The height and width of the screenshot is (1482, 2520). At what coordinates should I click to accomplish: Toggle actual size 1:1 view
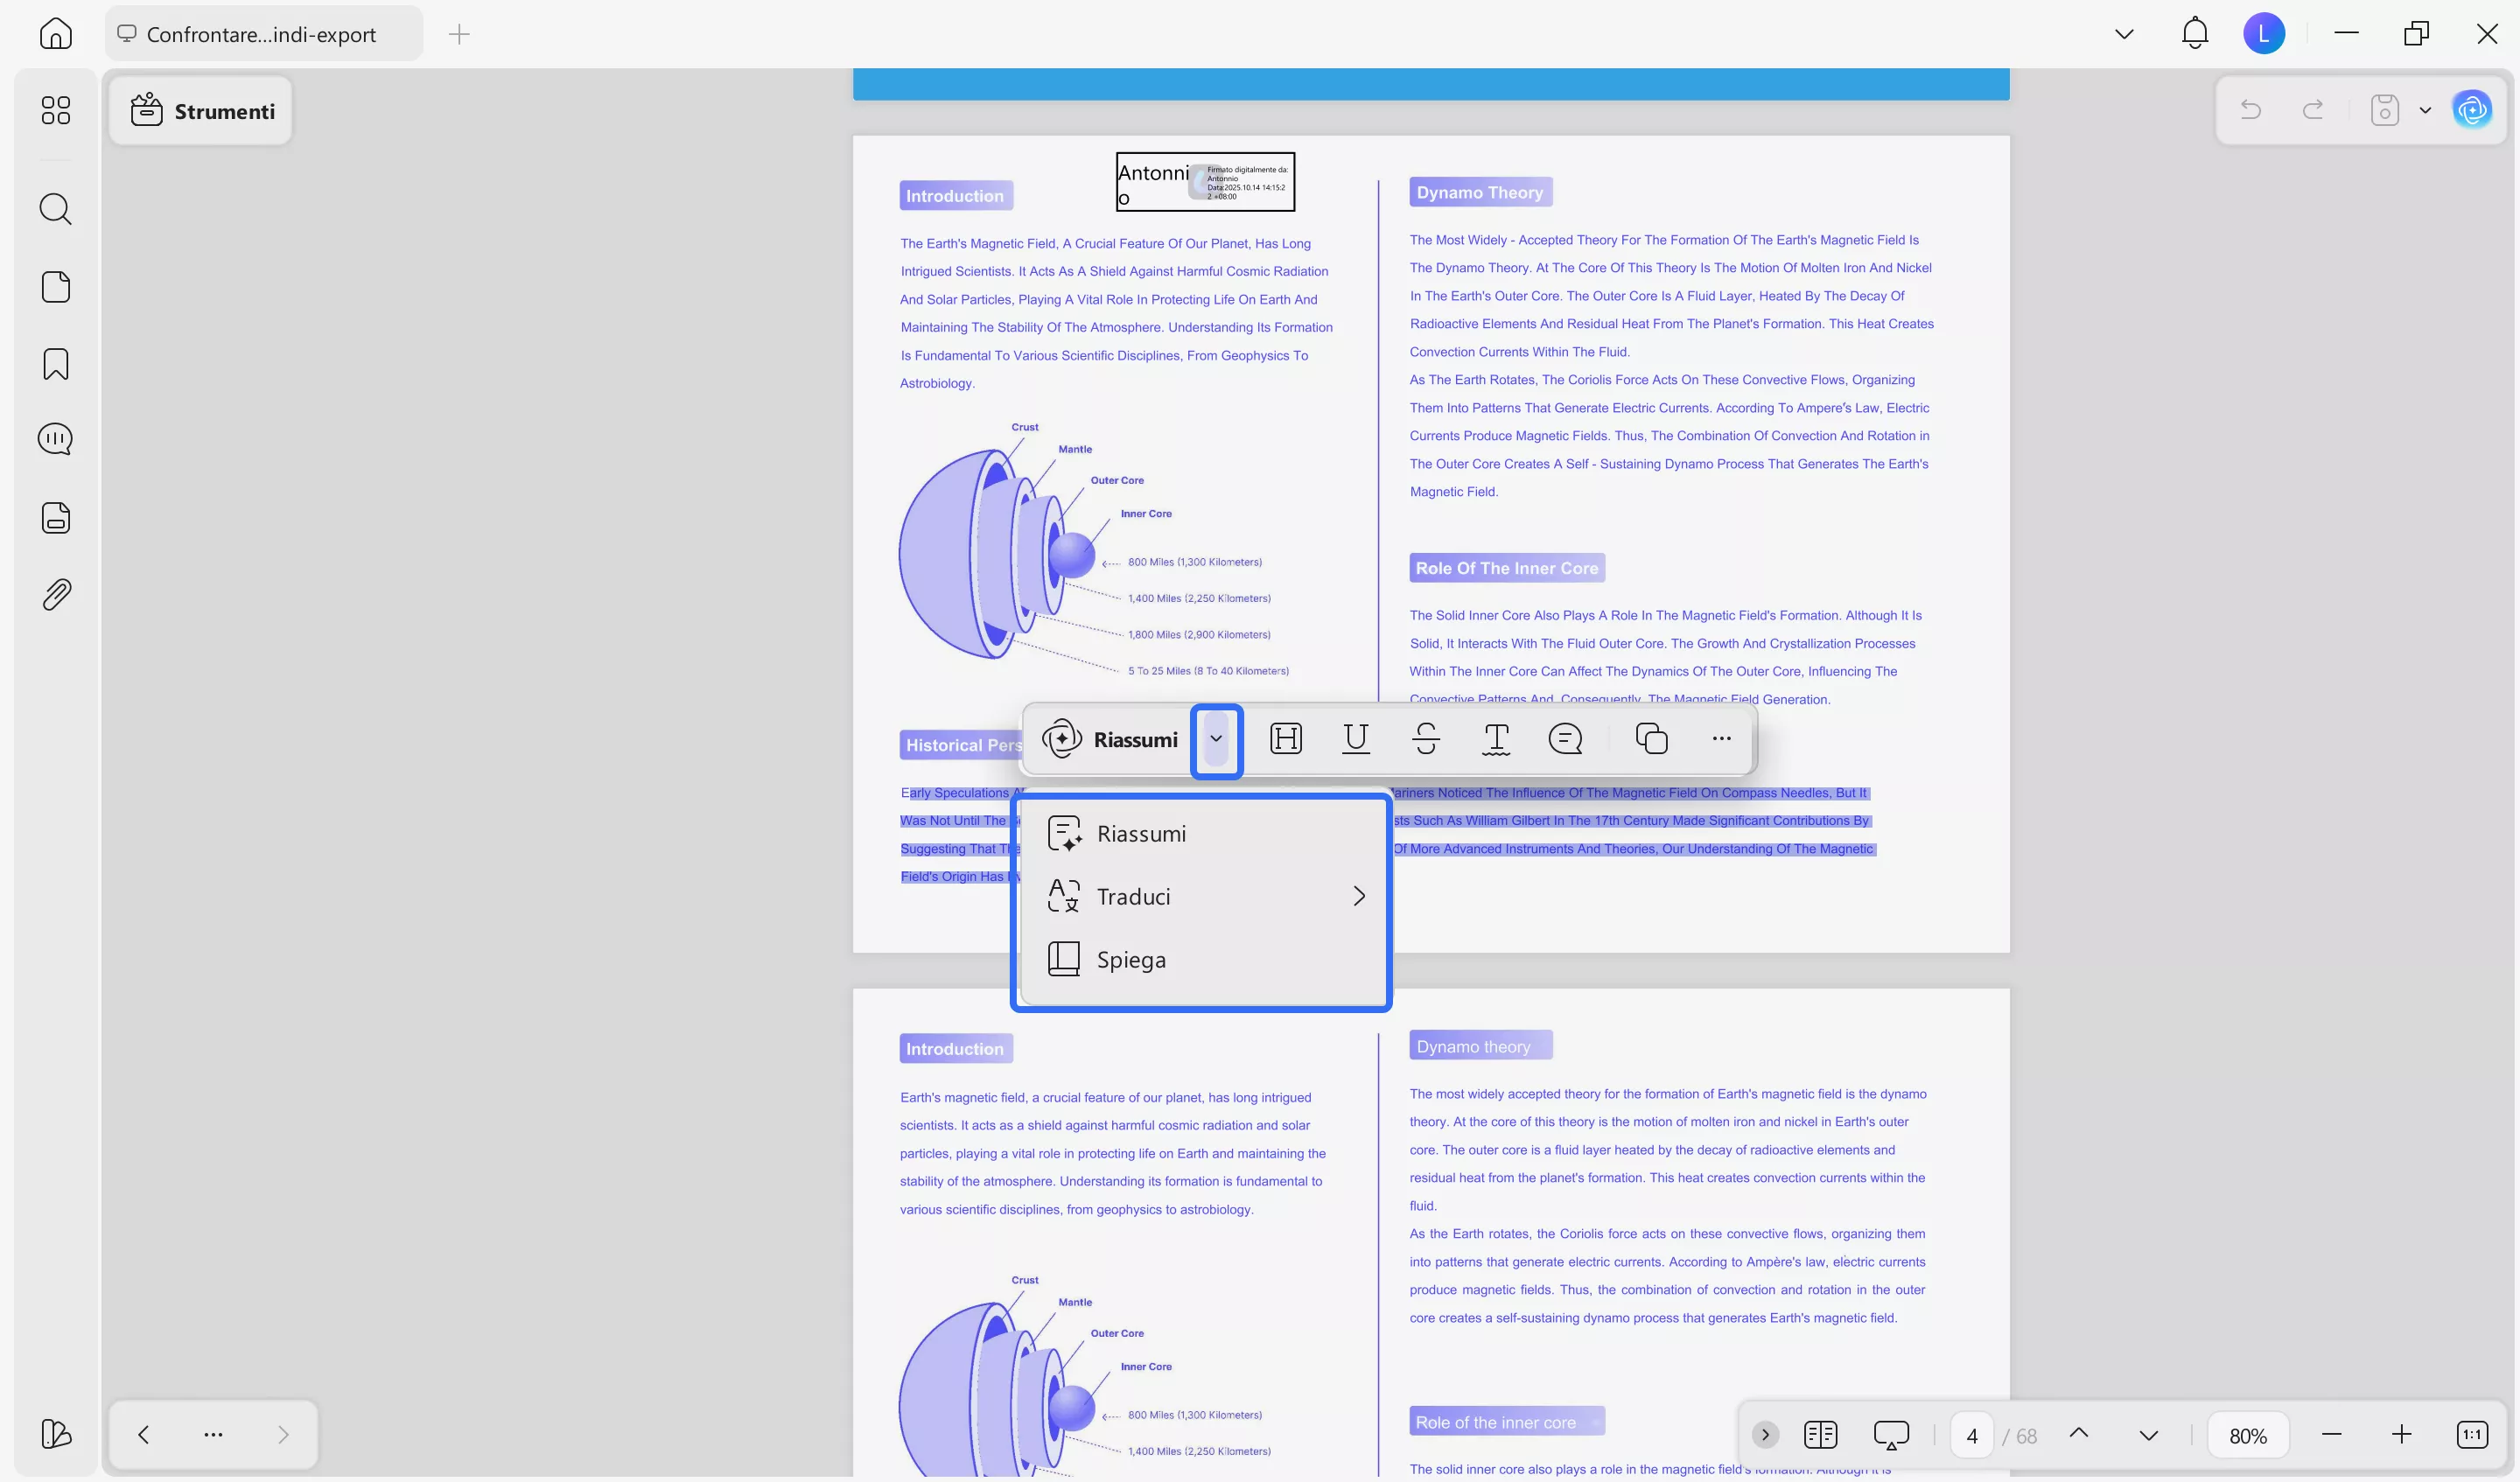pyautogui.click(x=2471, y=1435)
